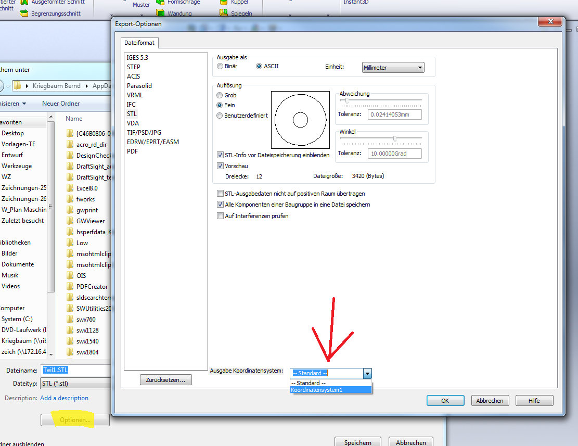Open the PDFCreator folder
This screenshot has height=446, width=578.
[x=87, y=286]
